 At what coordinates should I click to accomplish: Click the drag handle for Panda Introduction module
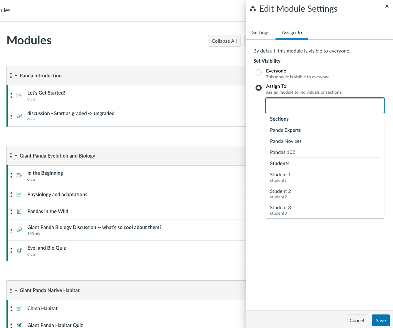tap(11, 76)
